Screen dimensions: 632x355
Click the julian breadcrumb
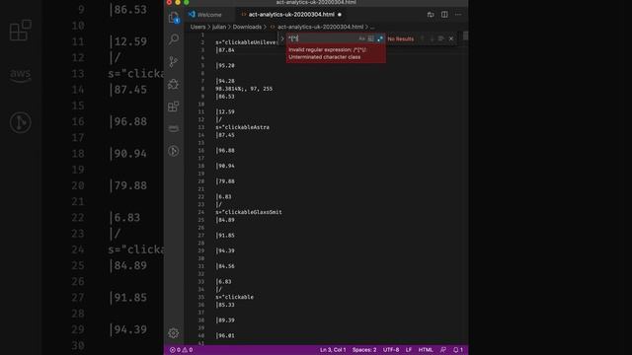click(x=219, y=27)
